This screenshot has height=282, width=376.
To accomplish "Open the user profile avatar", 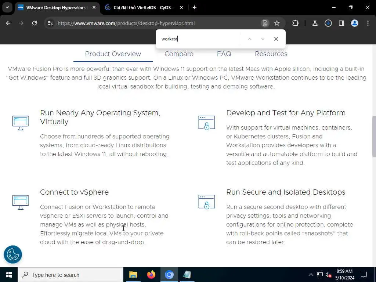I will [x=355, y=23].
